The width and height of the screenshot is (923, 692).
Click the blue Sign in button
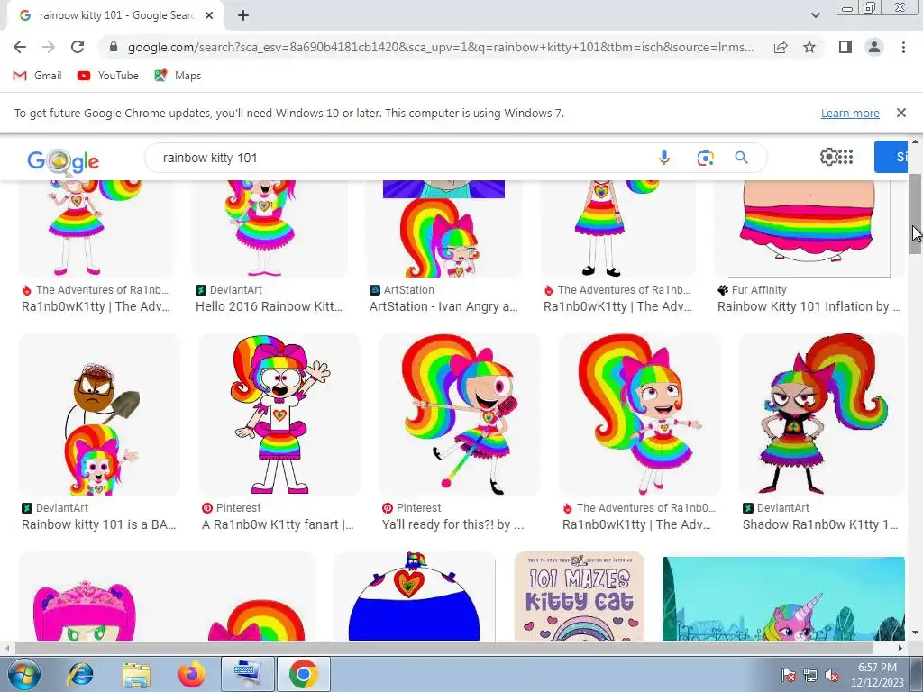tap(891, 157)
